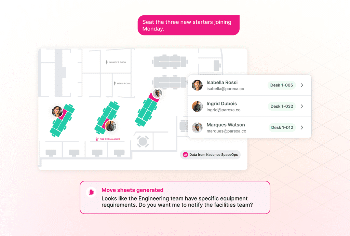Select the middle desk cluster's avatar pin

coord(110,126)
